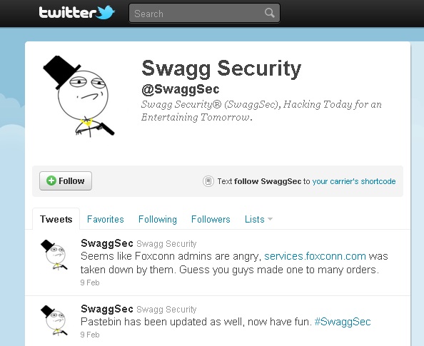The image size is (424, 346).
Task: Click the search magnifier icon
Action: click(x=269, y=13)
